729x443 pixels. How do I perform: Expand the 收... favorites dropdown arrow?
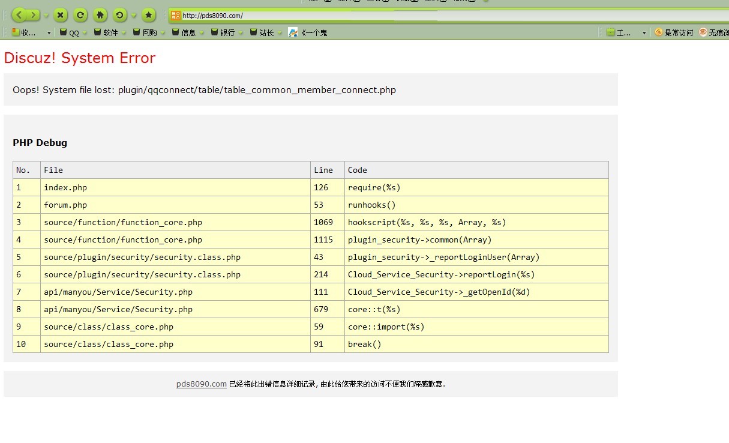(49, 33)
